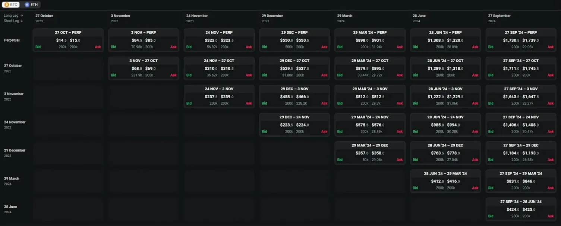
Task: Click ask $1,318.0 in 28 JUN '24 – 27 OCT
Action: 455,69
